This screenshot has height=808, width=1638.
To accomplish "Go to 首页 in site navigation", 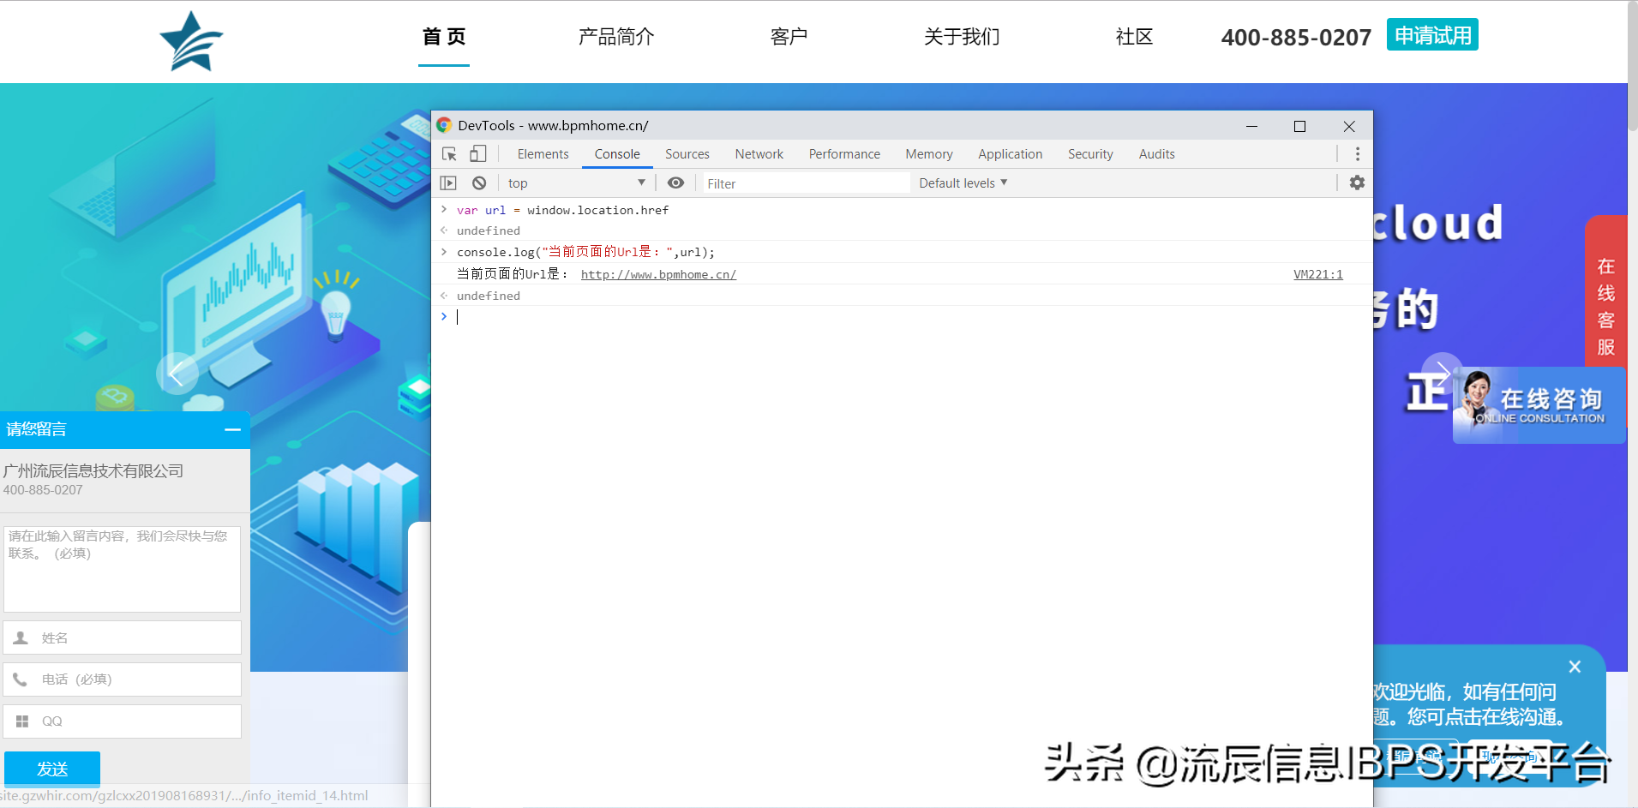I will tap(444, 37).
